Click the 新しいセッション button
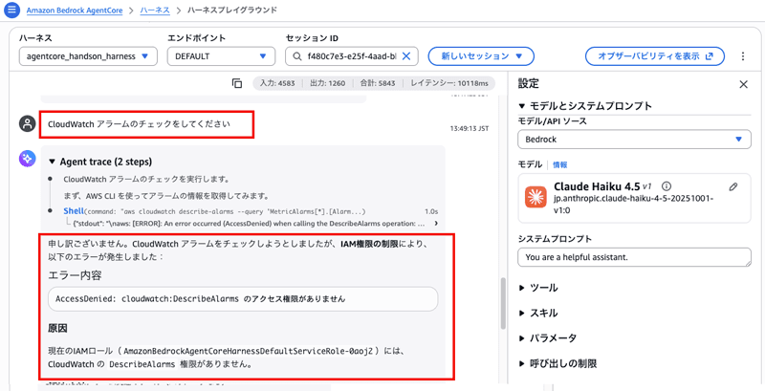 481,56
